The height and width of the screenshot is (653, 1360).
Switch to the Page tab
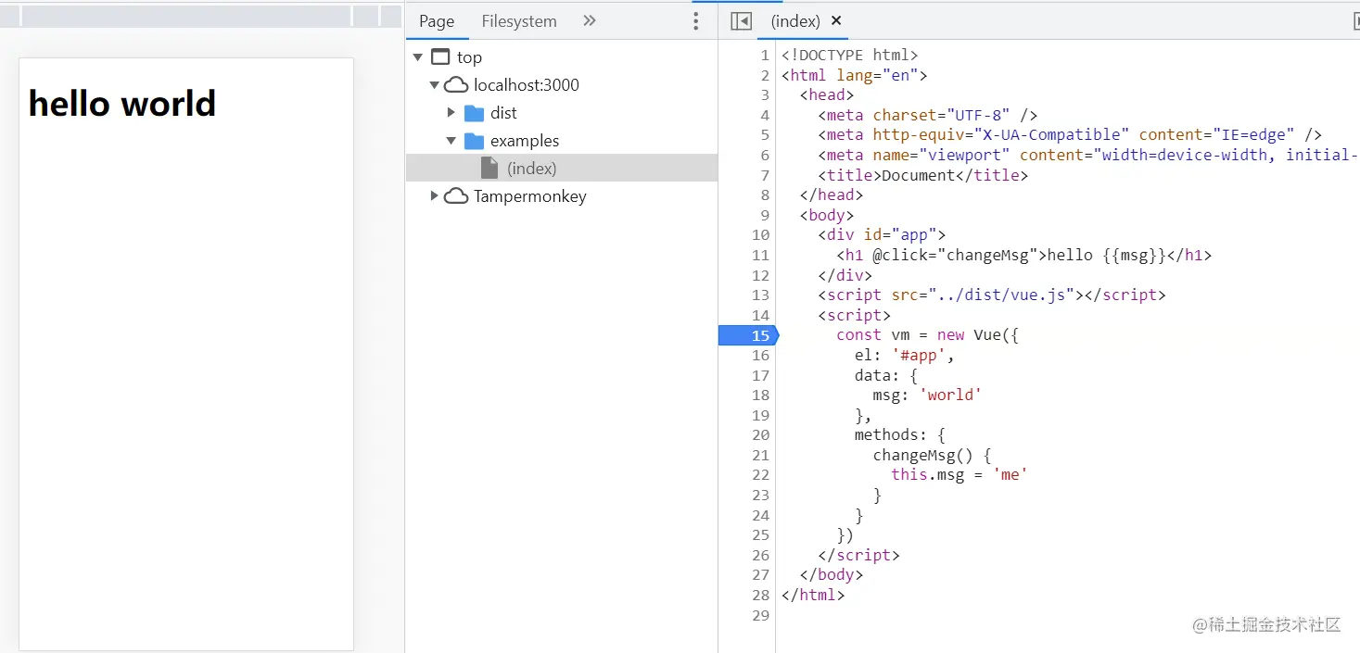click(437, 21)
